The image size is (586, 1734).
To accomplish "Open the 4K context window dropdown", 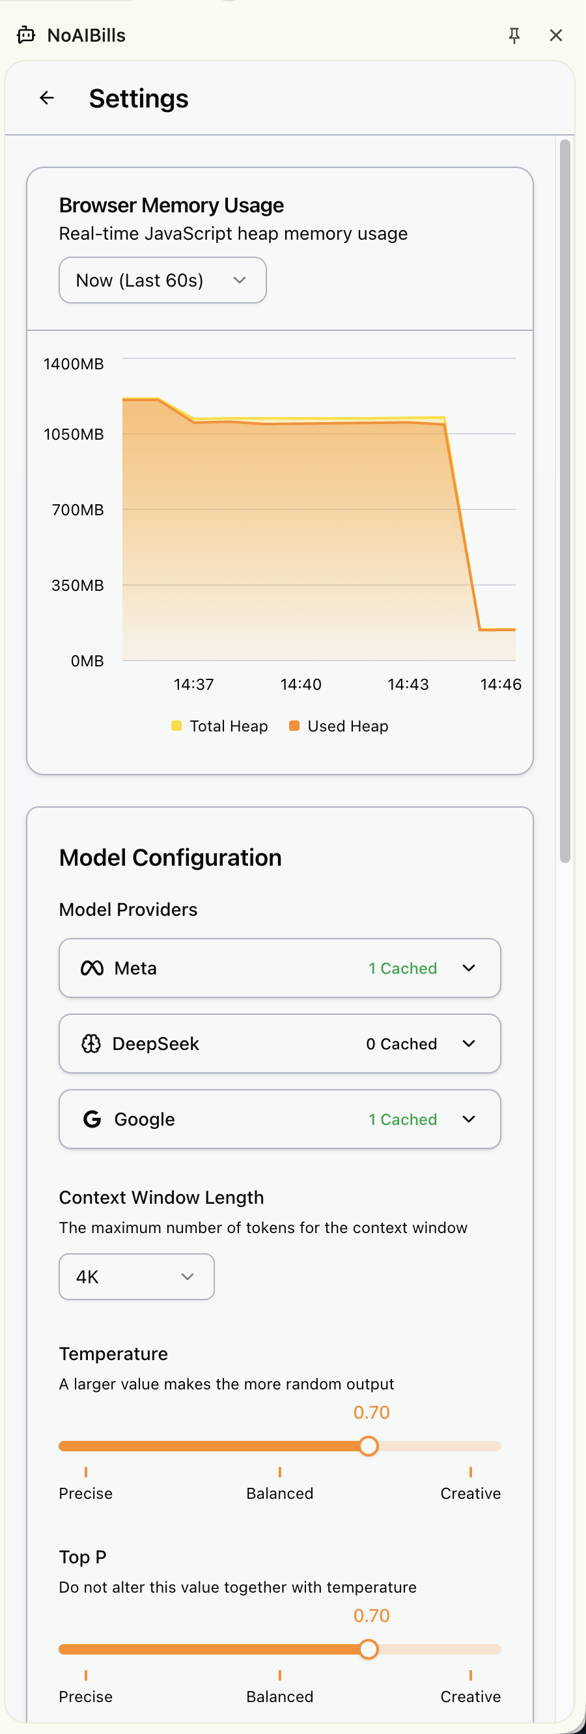I will coord(137,1276).
